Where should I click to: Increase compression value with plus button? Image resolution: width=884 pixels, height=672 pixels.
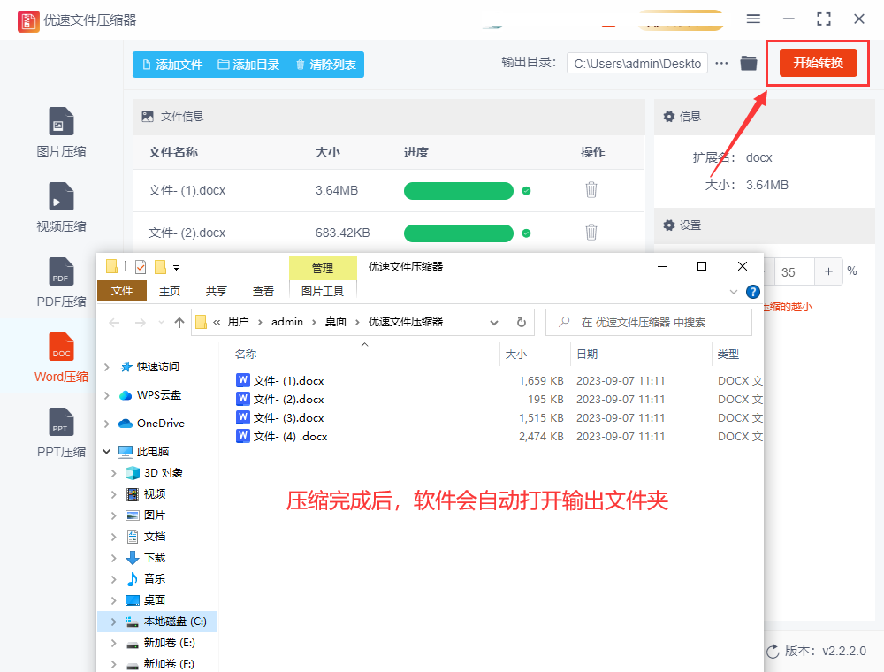829,271
